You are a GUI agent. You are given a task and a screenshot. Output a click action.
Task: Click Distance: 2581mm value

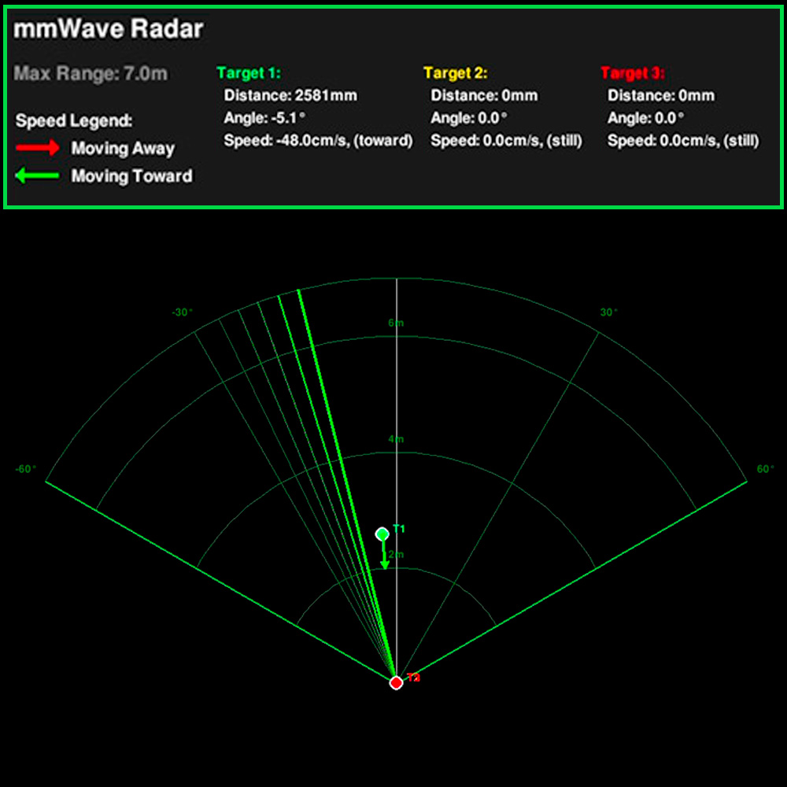coord(290,95)
